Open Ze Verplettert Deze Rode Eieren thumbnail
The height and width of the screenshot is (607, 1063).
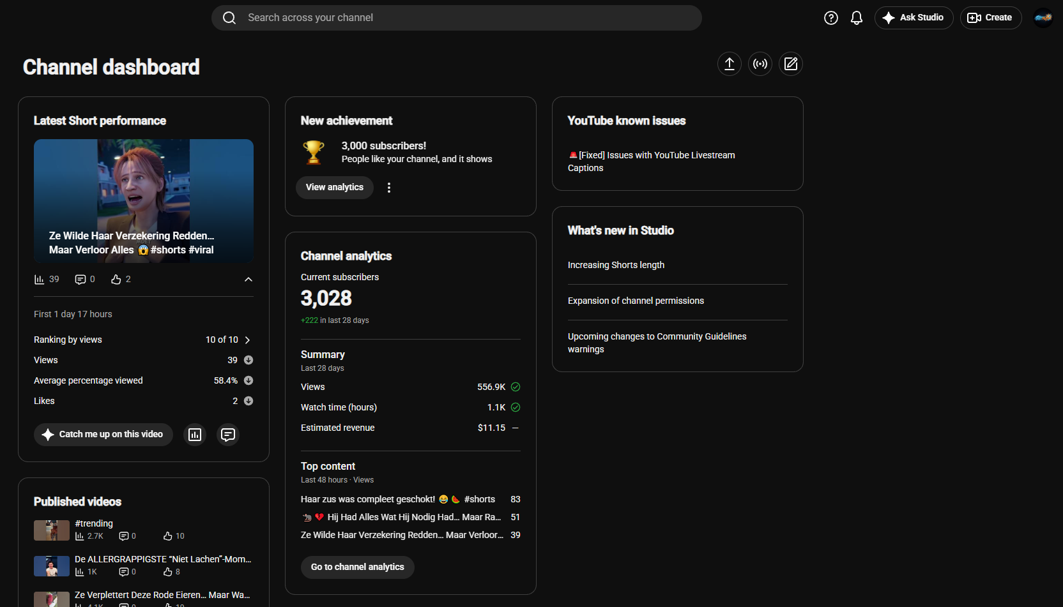[52, 599]
